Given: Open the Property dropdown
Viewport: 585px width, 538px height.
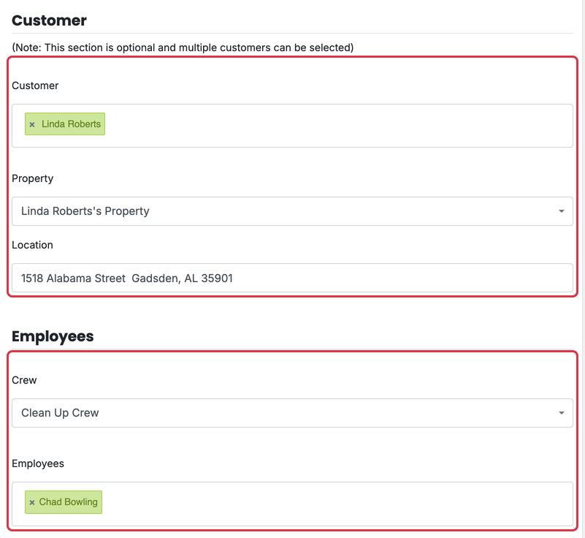Looking at the screenshot, I should [292, 211].
